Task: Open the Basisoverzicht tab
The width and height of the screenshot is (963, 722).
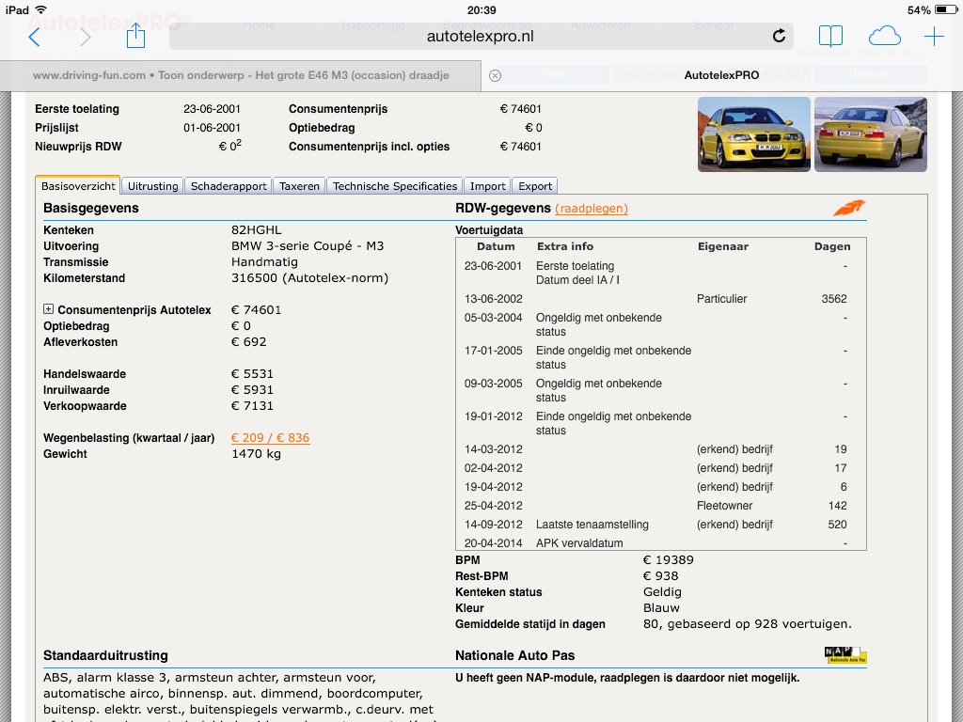Action: [78, 186]
